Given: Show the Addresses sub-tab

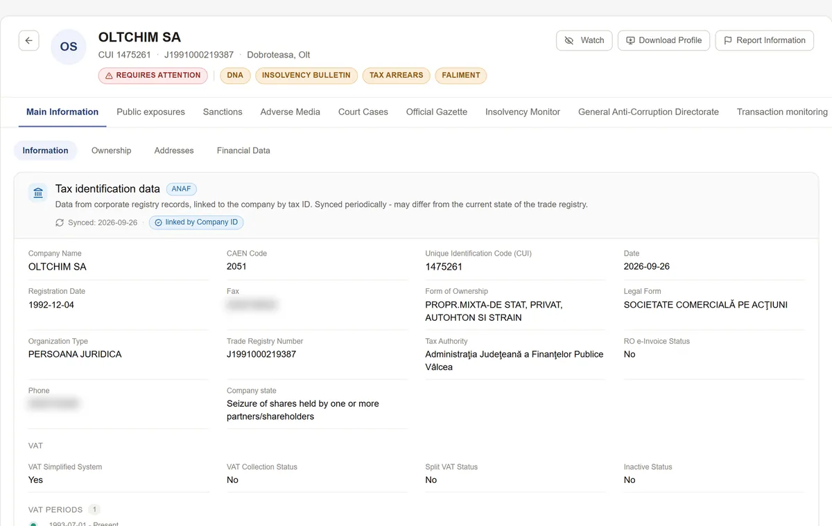Looking at the screenshot, I should pos(174,150).
